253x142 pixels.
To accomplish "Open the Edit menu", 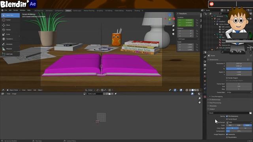I will (10, 10).
